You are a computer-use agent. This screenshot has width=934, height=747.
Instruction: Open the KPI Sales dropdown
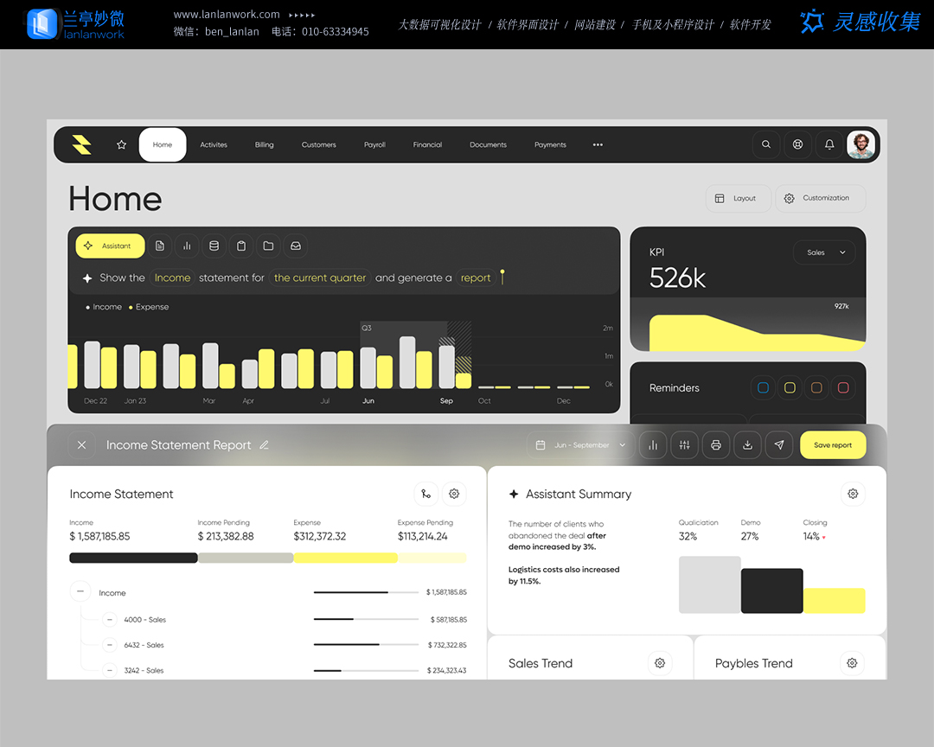[x=824, y=252]
